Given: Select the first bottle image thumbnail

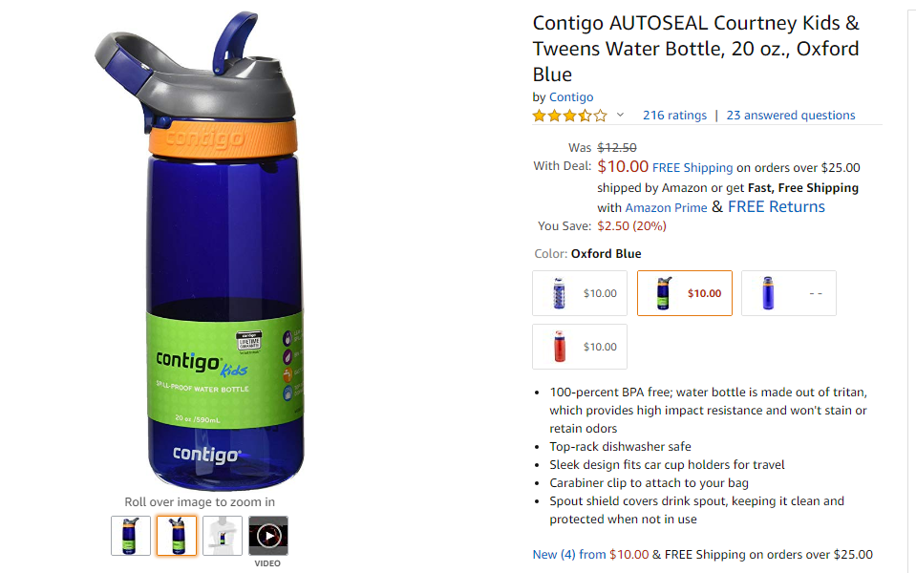Looking at the screenshot, I should click(x=131, y=536).
